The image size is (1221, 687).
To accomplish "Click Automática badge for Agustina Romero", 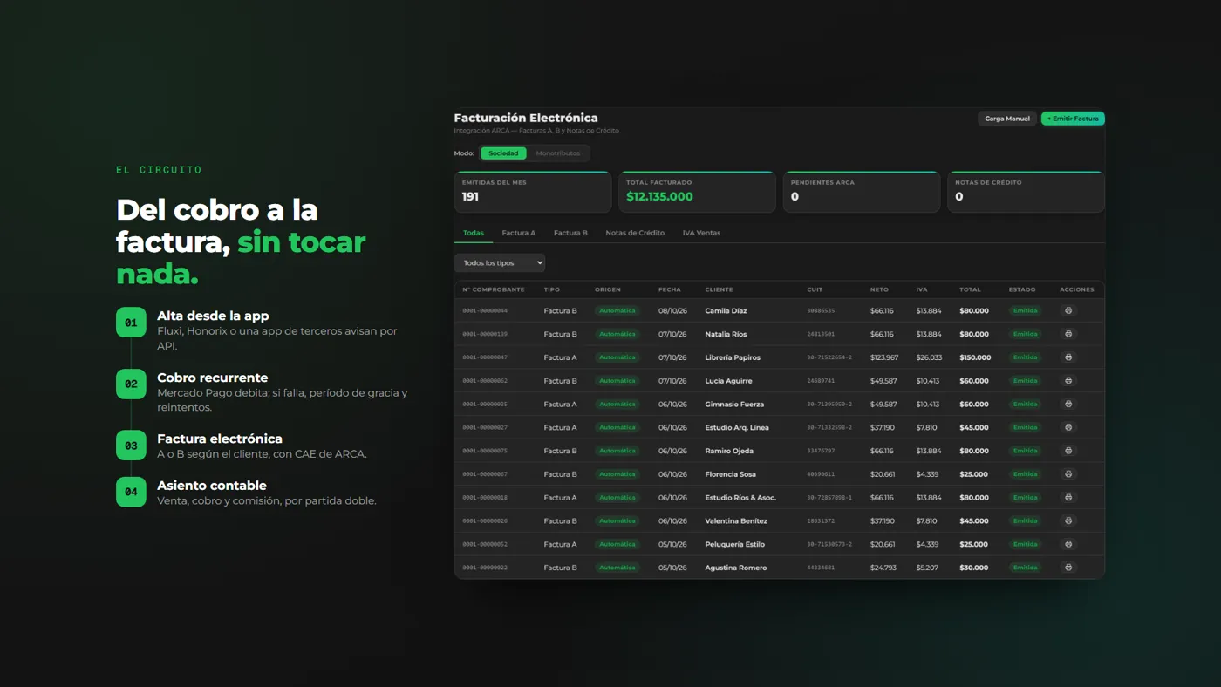I will tap(617, 568).
